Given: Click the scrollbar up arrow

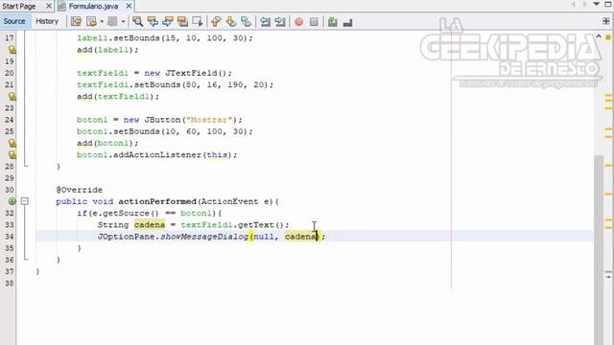Looking at the screenshot, I should coord(599,36).
